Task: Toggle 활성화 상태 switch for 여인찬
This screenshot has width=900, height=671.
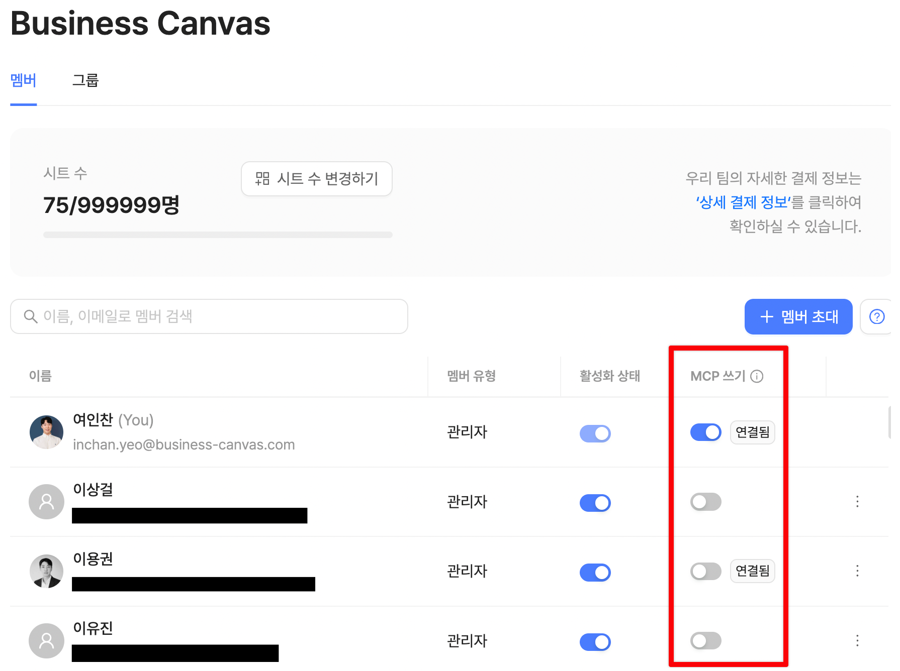Action: click(595, 433)
